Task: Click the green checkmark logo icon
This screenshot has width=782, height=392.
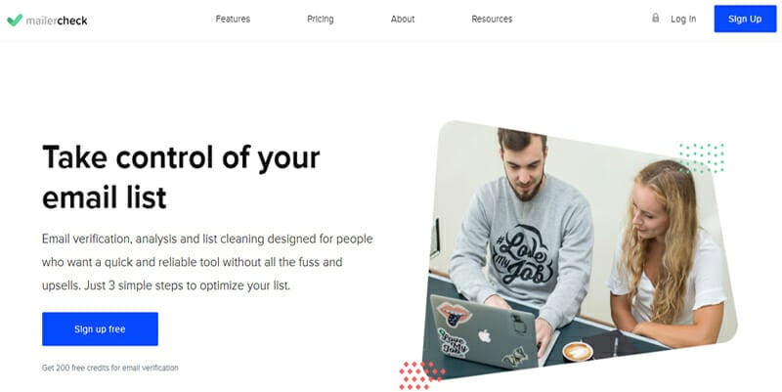Action: point(15,20)
